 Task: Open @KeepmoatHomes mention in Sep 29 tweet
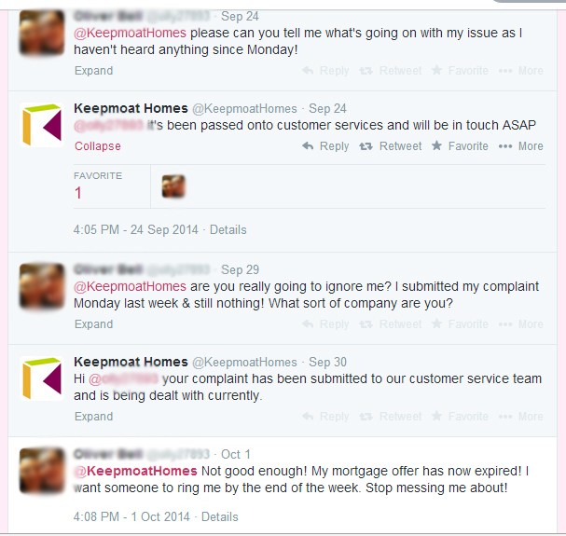130,286
